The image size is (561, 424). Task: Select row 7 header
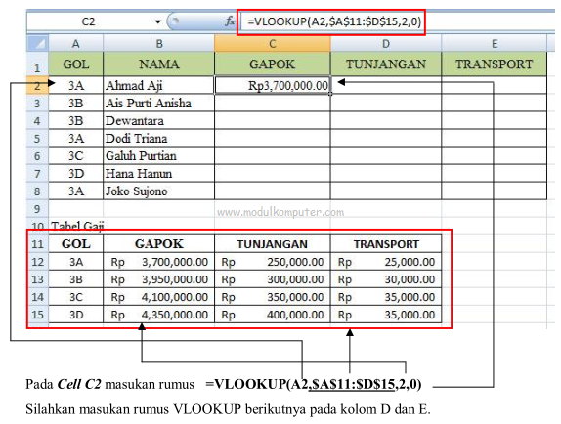click(x=37, y=173)
